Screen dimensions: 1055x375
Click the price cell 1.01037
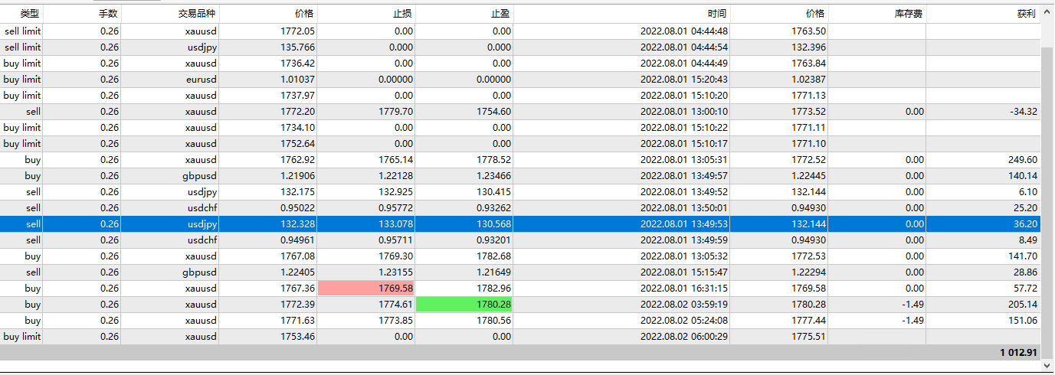coord(299,80)
